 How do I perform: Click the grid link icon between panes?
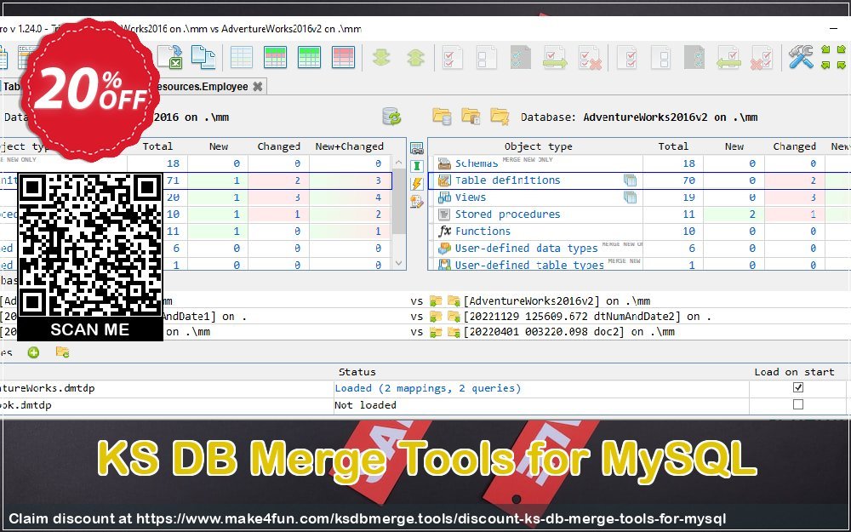tap(417, 148)
